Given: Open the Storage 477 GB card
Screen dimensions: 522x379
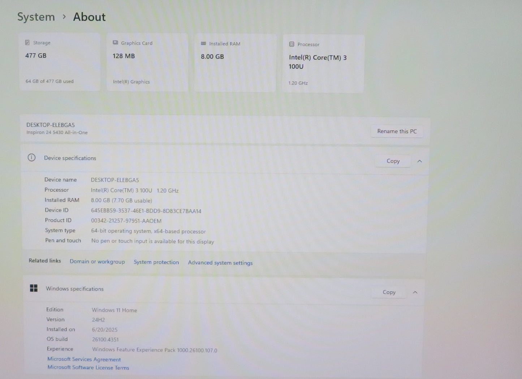Looking at the screenshot, I should point(60,62).
